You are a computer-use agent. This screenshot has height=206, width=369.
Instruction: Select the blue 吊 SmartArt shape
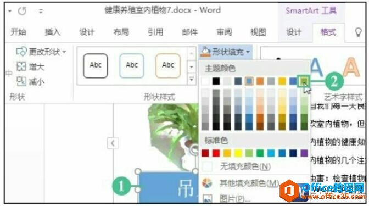[x=168, y=187]
